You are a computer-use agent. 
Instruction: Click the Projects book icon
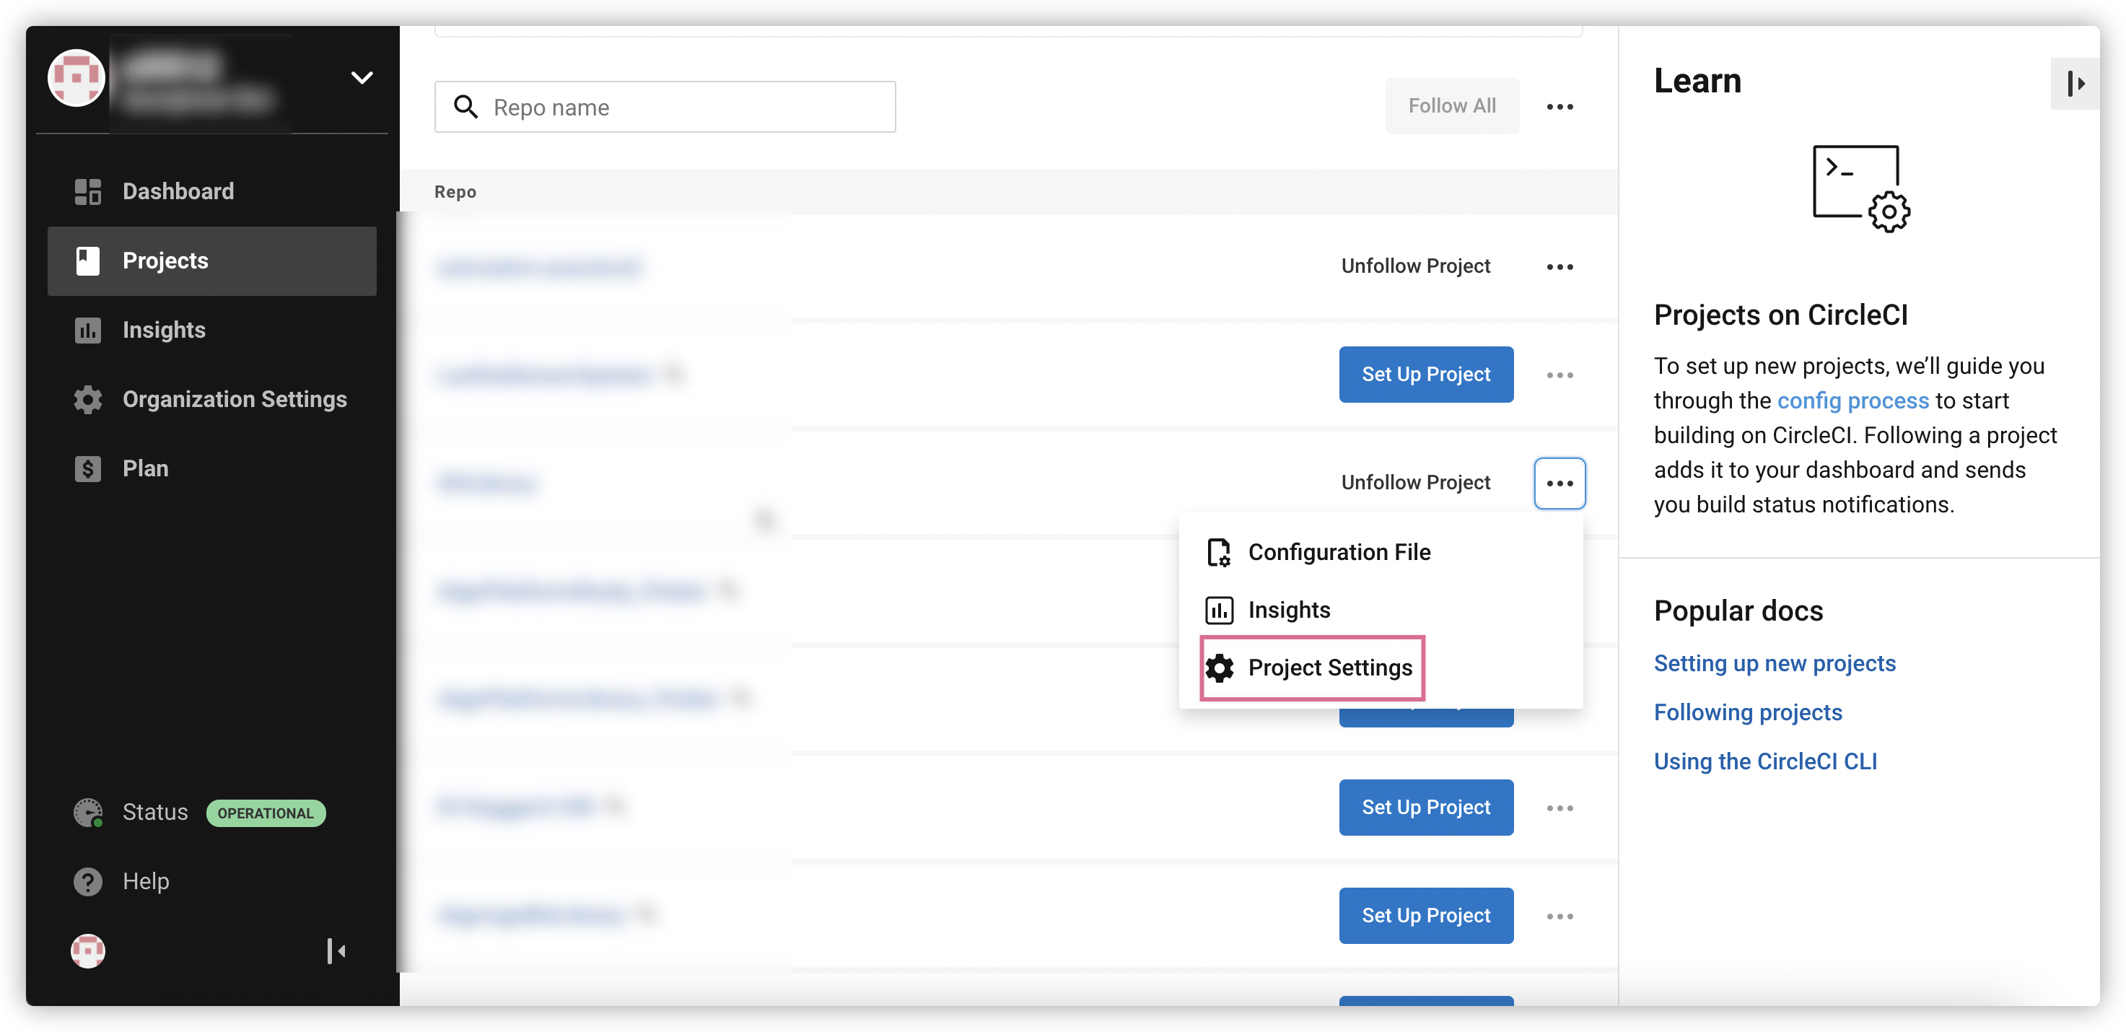tap(87, 261)
